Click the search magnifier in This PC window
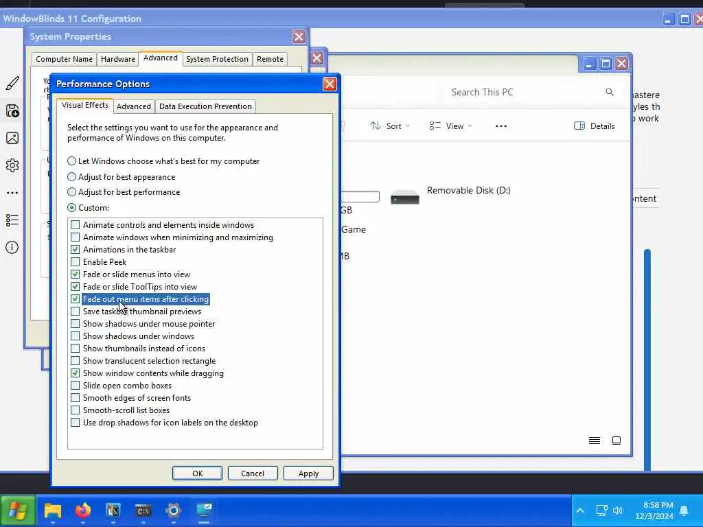 click(x=610, y=92)
